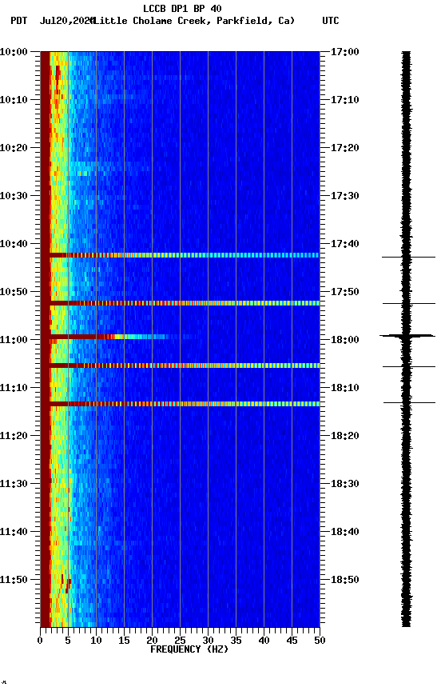Click the '50' Hz frequency axis label

tap(320, 641)
